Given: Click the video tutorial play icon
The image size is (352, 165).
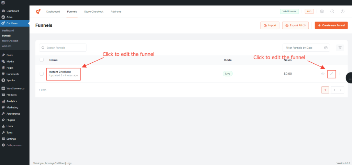Looking at the screenshot, I should [x=332, y=11].
